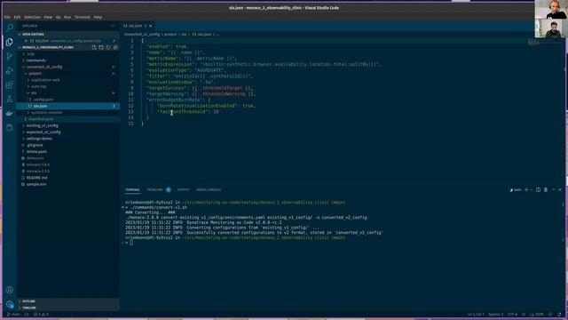Click the Spaces indentation setting
The width and height of the screenshot is (568, 320).
[x=496, y=314]
